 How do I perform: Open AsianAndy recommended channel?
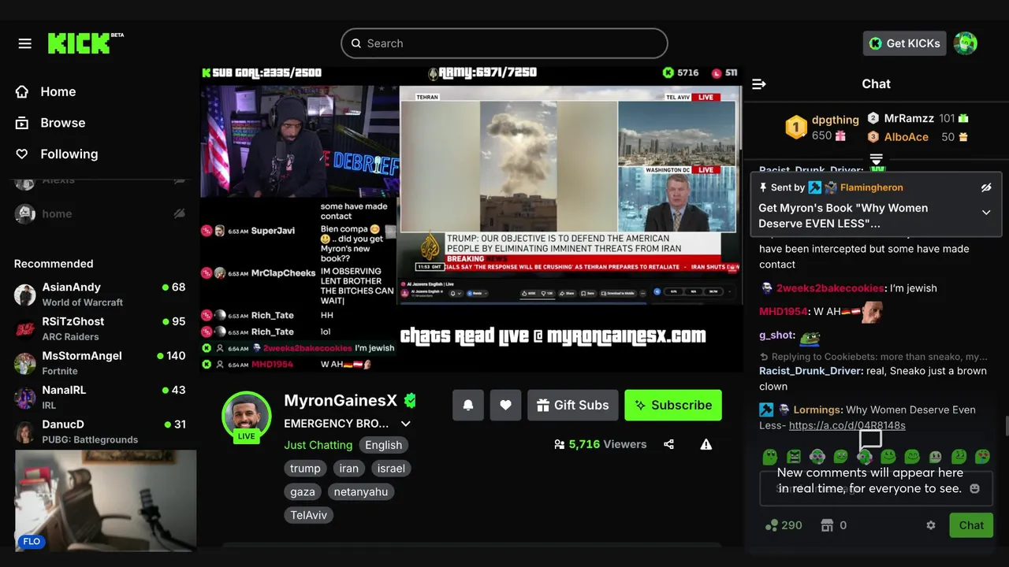click(100, 295)
